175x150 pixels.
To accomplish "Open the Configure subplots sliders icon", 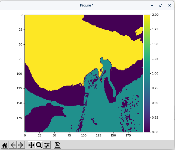I will point(47,145).
